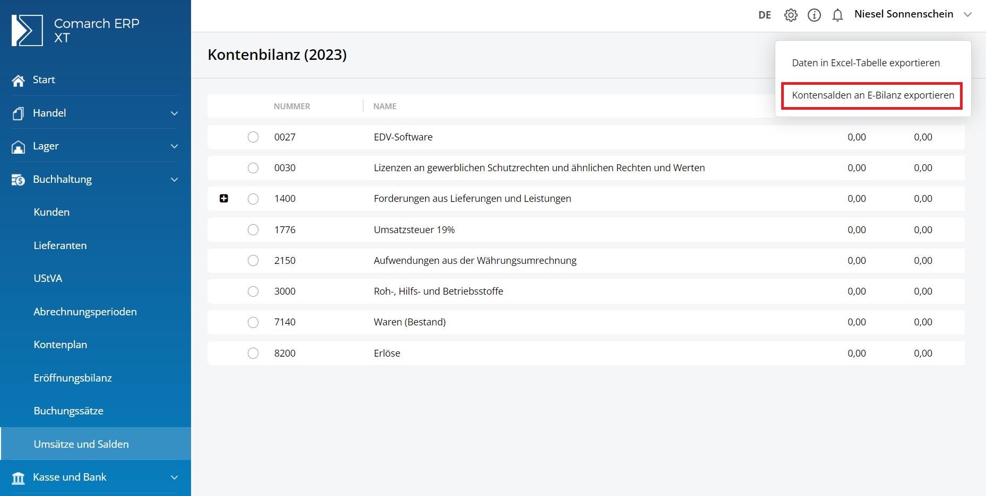This screenshot has height=496, width=986.
Task: Select radio button for account 7140
Action: 253,322
